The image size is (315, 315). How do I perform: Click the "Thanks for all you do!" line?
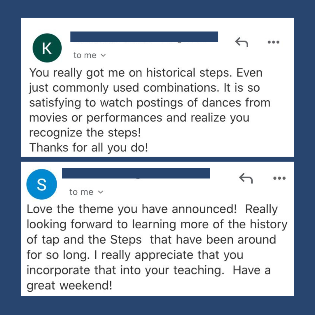(x=89, y=148)
